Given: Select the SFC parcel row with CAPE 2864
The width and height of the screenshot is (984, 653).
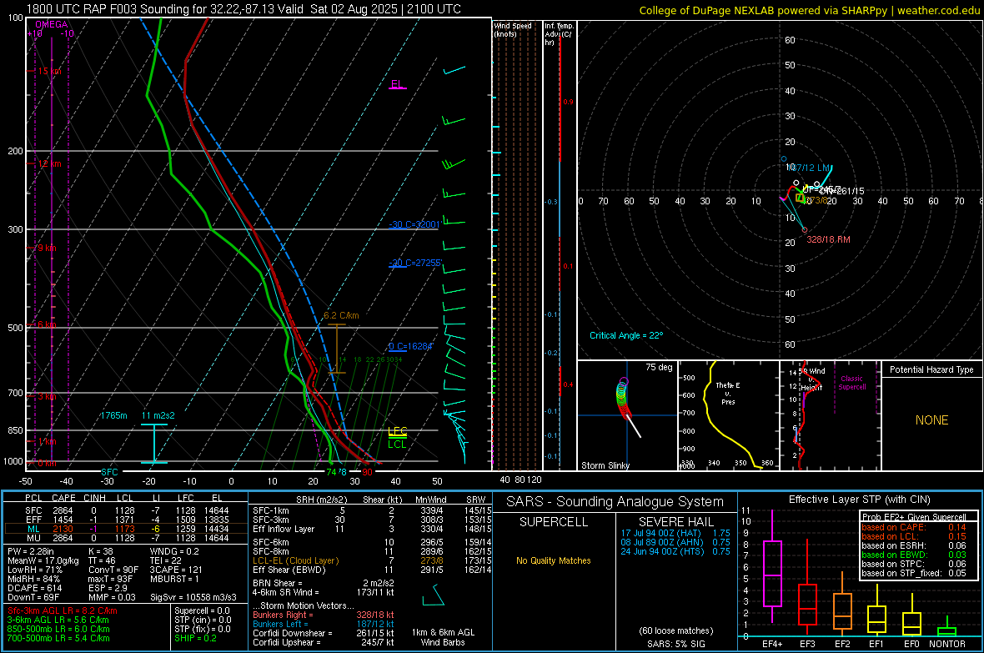Looking at the screenshot, I should (126, 510).
